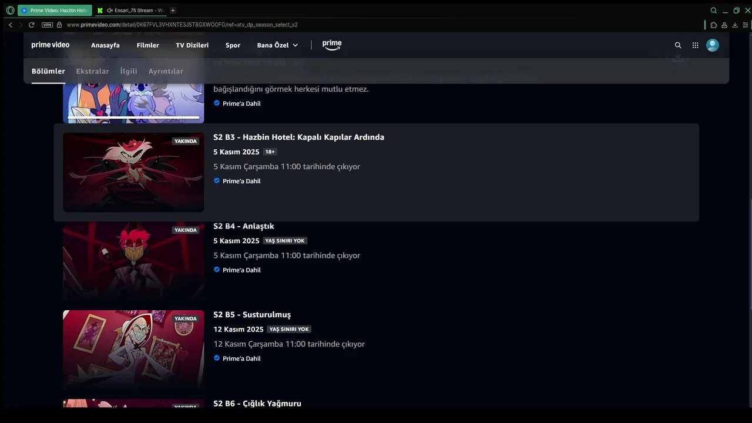Open Filmler in Prime Video navigation

coord(148,45)
